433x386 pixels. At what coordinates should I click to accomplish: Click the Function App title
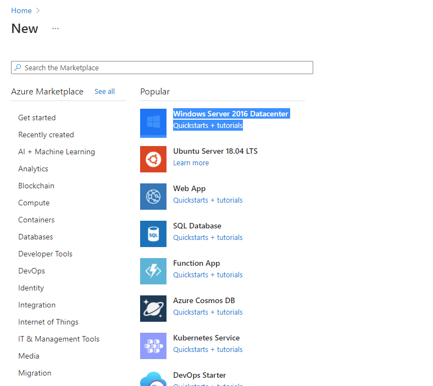pos(197,263)
